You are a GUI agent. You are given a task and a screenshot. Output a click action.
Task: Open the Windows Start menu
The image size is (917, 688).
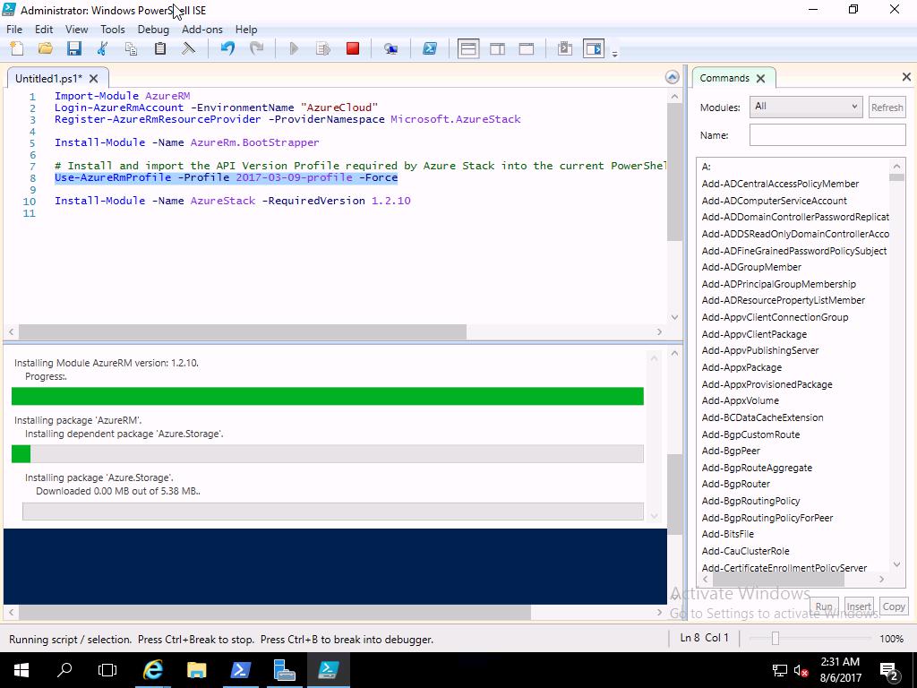pos(21,670)
